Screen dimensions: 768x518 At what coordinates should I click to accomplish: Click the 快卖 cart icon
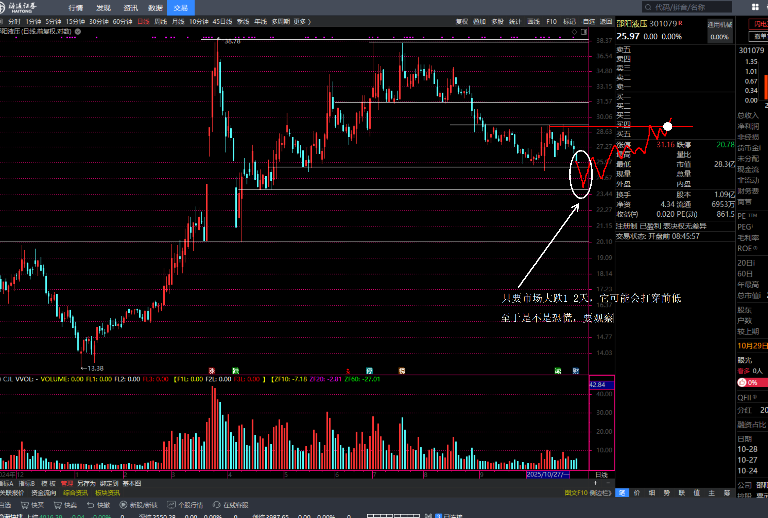pyautogui.click(x=58, y=505)
